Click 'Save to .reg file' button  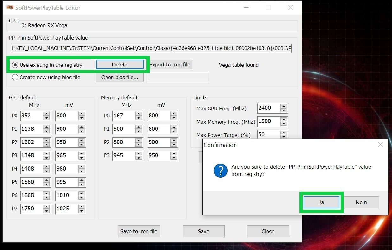click(x=139, y=231)
